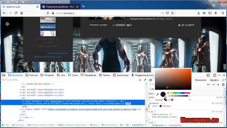Viewport: 227px width, 128px height.
Task: Click in the Поиск в HTML field
Action: [x=70, y=80]
